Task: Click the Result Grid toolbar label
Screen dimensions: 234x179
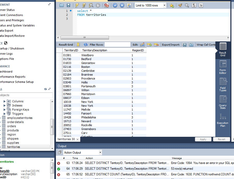Action: point(66,45)
